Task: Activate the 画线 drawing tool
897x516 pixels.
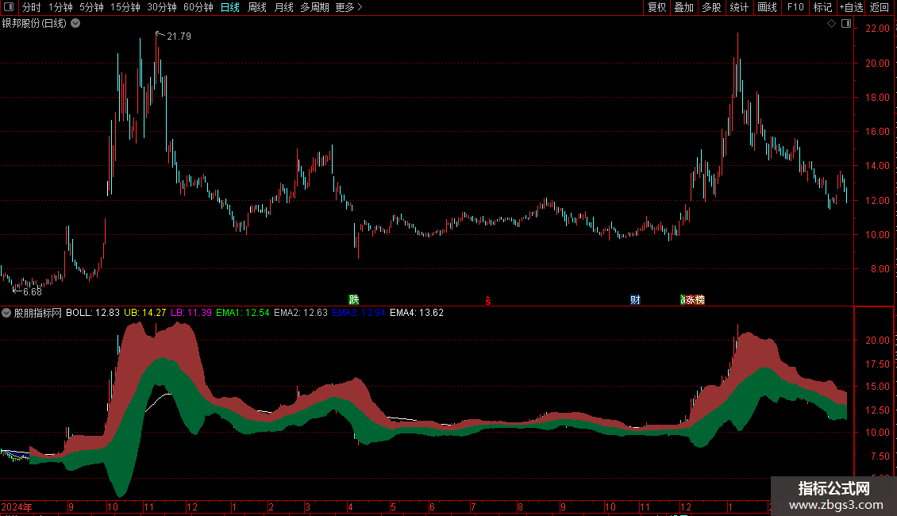Action: click(767, 7)
